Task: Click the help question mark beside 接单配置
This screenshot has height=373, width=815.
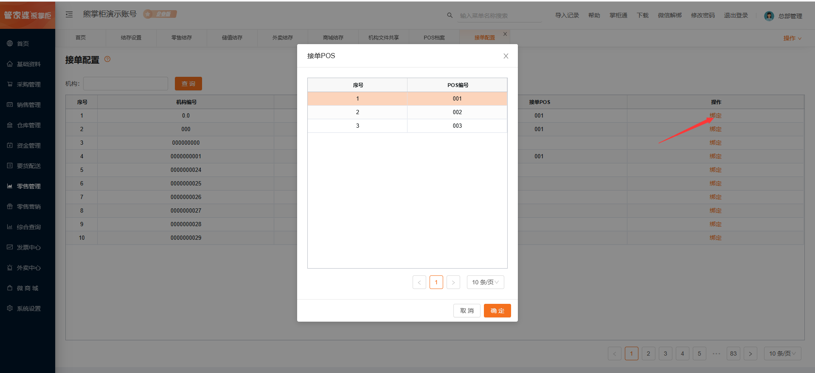Action: (107, 59)
